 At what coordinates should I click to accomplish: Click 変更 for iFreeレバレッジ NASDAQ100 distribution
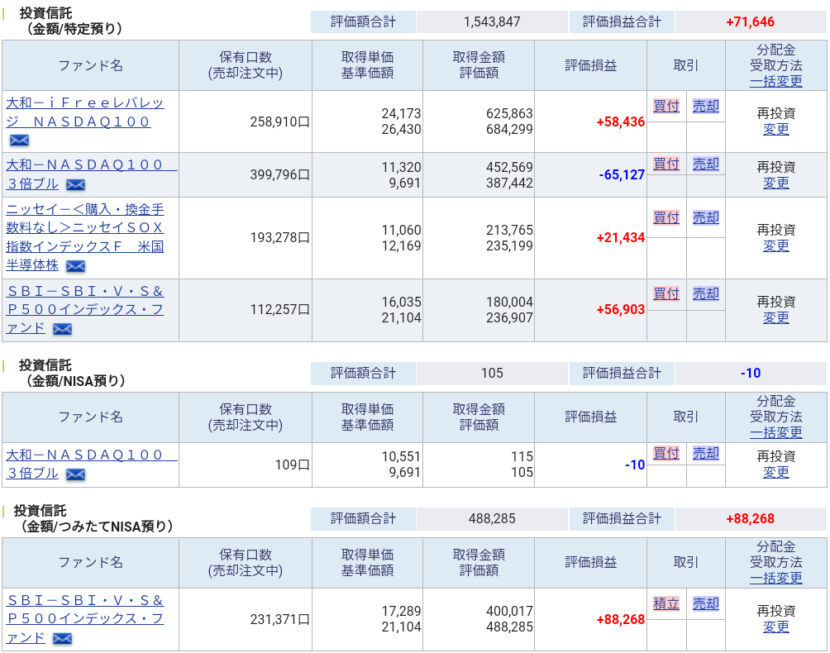(776, 130)
